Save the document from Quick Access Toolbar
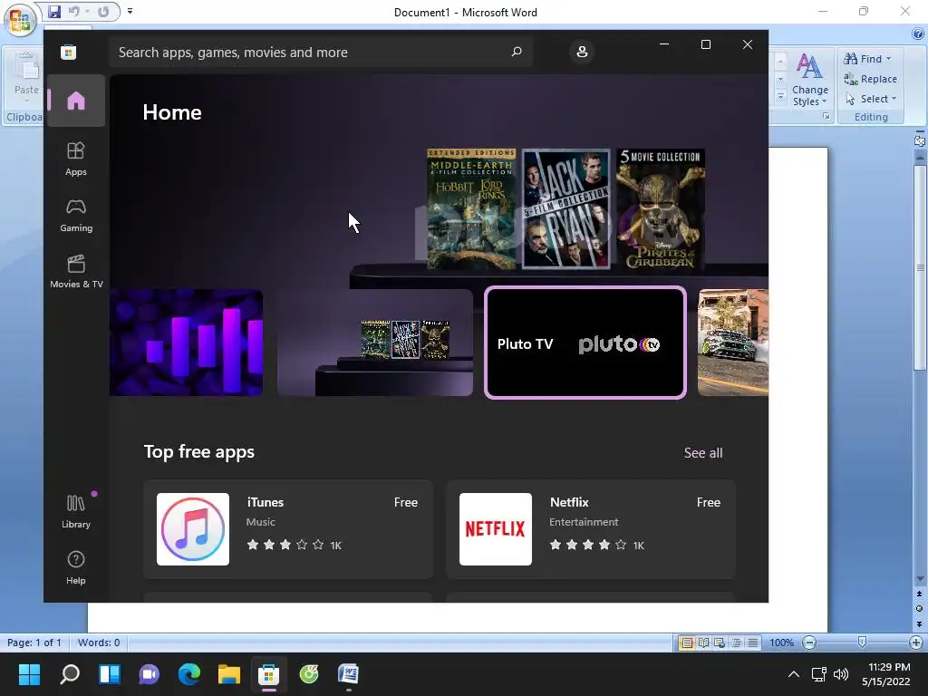The width and height of the screenshot is (928, 696). point(54,11)
